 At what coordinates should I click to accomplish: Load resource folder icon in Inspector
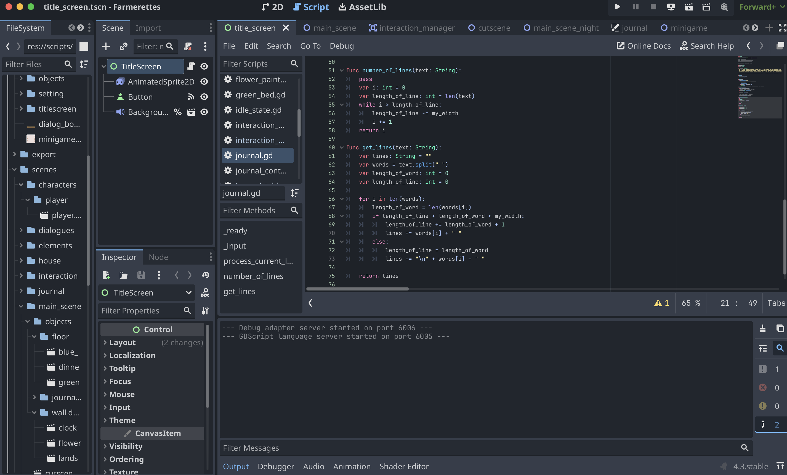[x=123, y=275]
